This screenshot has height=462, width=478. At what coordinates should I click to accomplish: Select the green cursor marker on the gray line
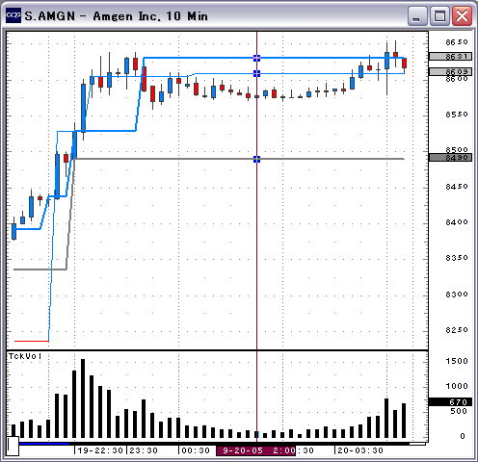[256, 159]
